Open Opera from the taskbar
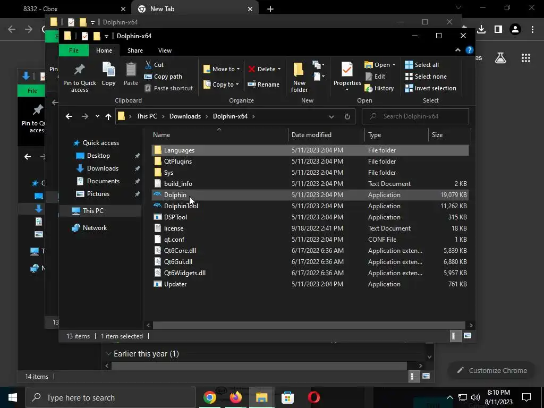 point(313,397)
